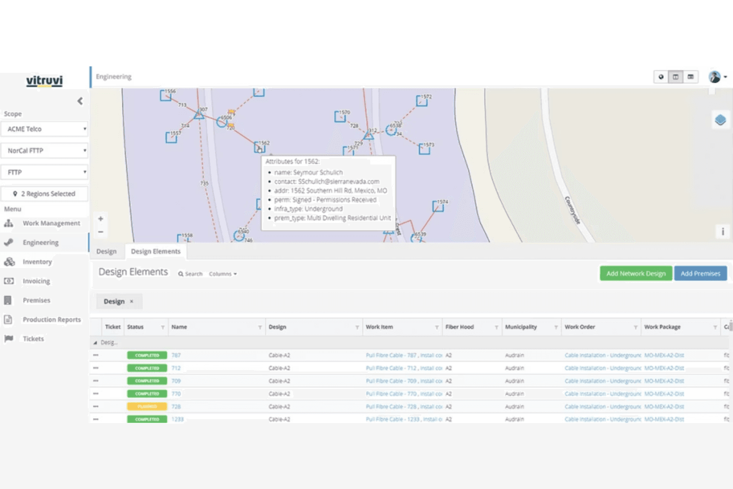Click premise marker 1562 on the map
The height and width of the screenshot is (489, 733).
[259, 148]
